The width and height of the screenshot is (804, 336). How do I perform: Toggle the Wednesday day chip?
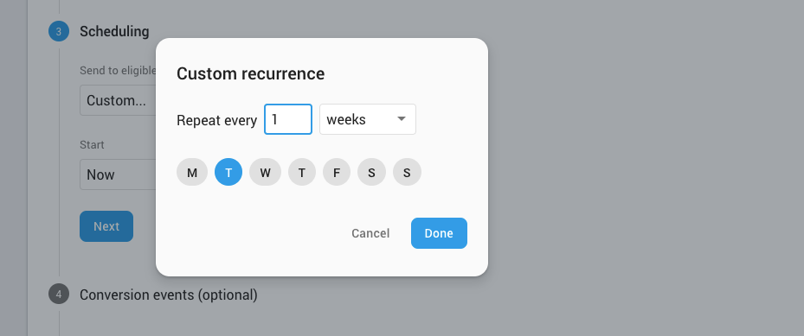pos(265,172)
